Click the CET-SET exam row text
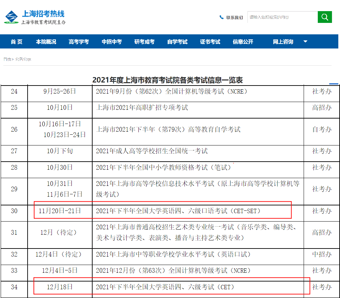 pos(178,211)
